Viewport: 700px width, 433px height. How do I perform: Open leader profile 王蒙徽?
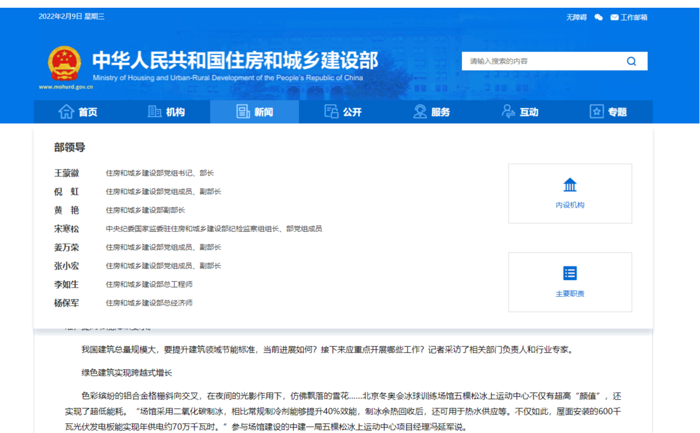click(x=67, y=173)
